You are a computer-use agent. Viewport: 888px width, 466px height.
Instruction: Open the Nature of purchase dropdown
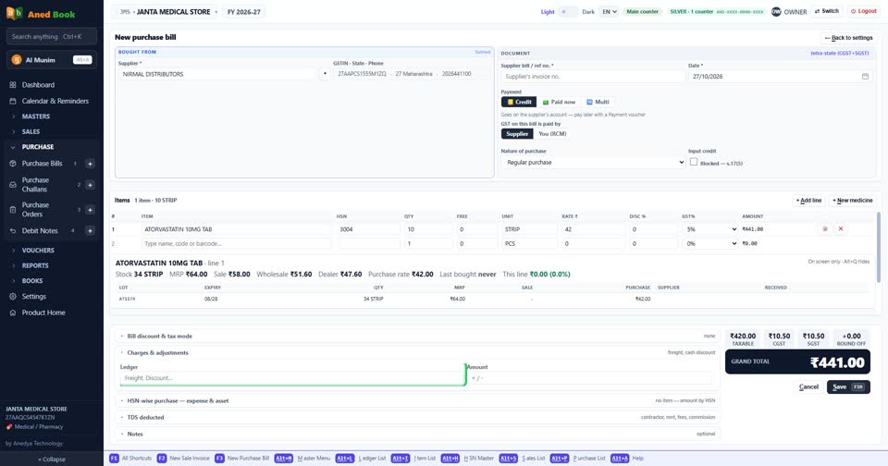[593, 163]
